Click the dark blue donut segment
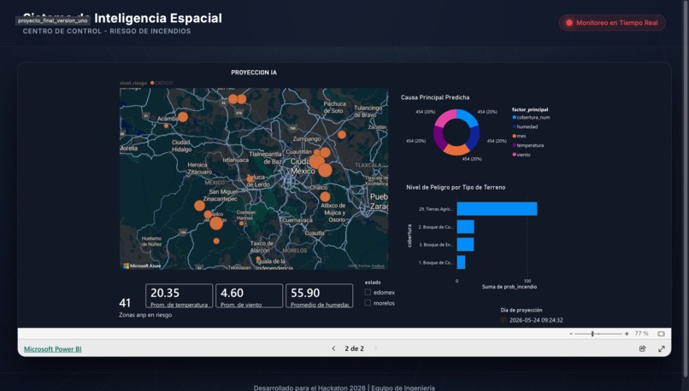Screen dimensions: 689x391 (474, 138)
